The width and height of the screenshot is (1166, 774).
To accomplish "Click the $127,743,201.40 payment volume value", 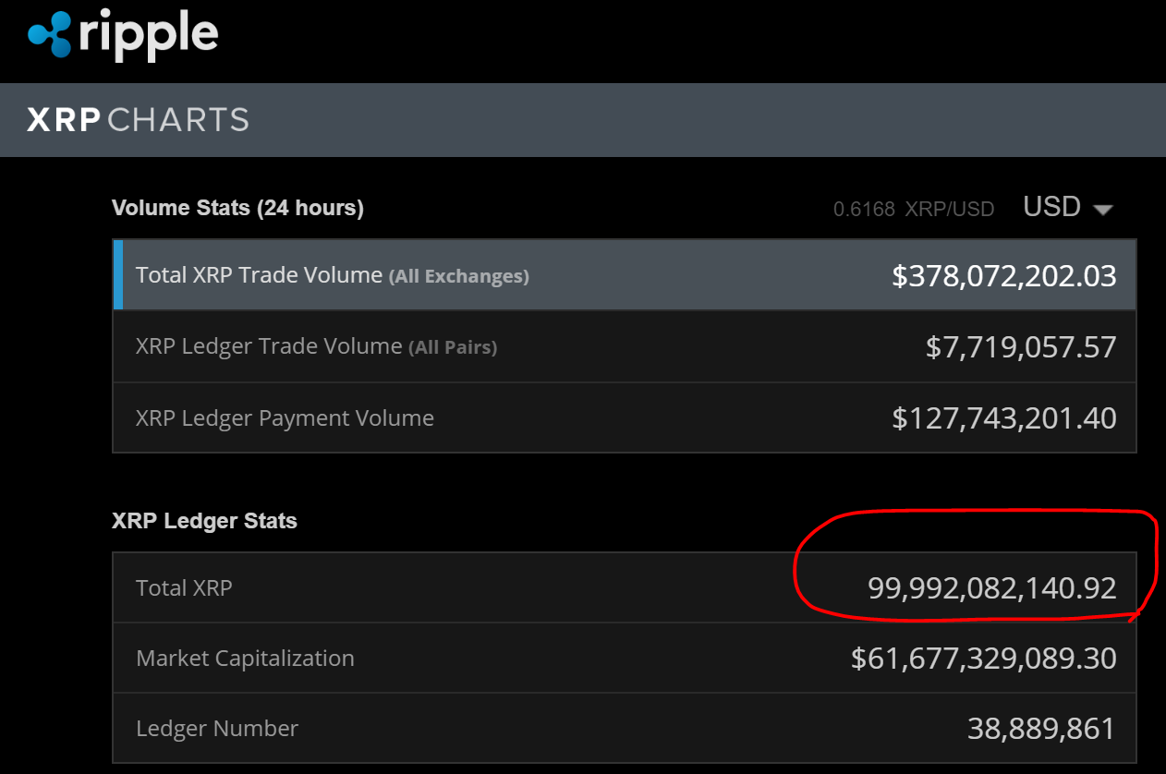I will coord(1003,417).
